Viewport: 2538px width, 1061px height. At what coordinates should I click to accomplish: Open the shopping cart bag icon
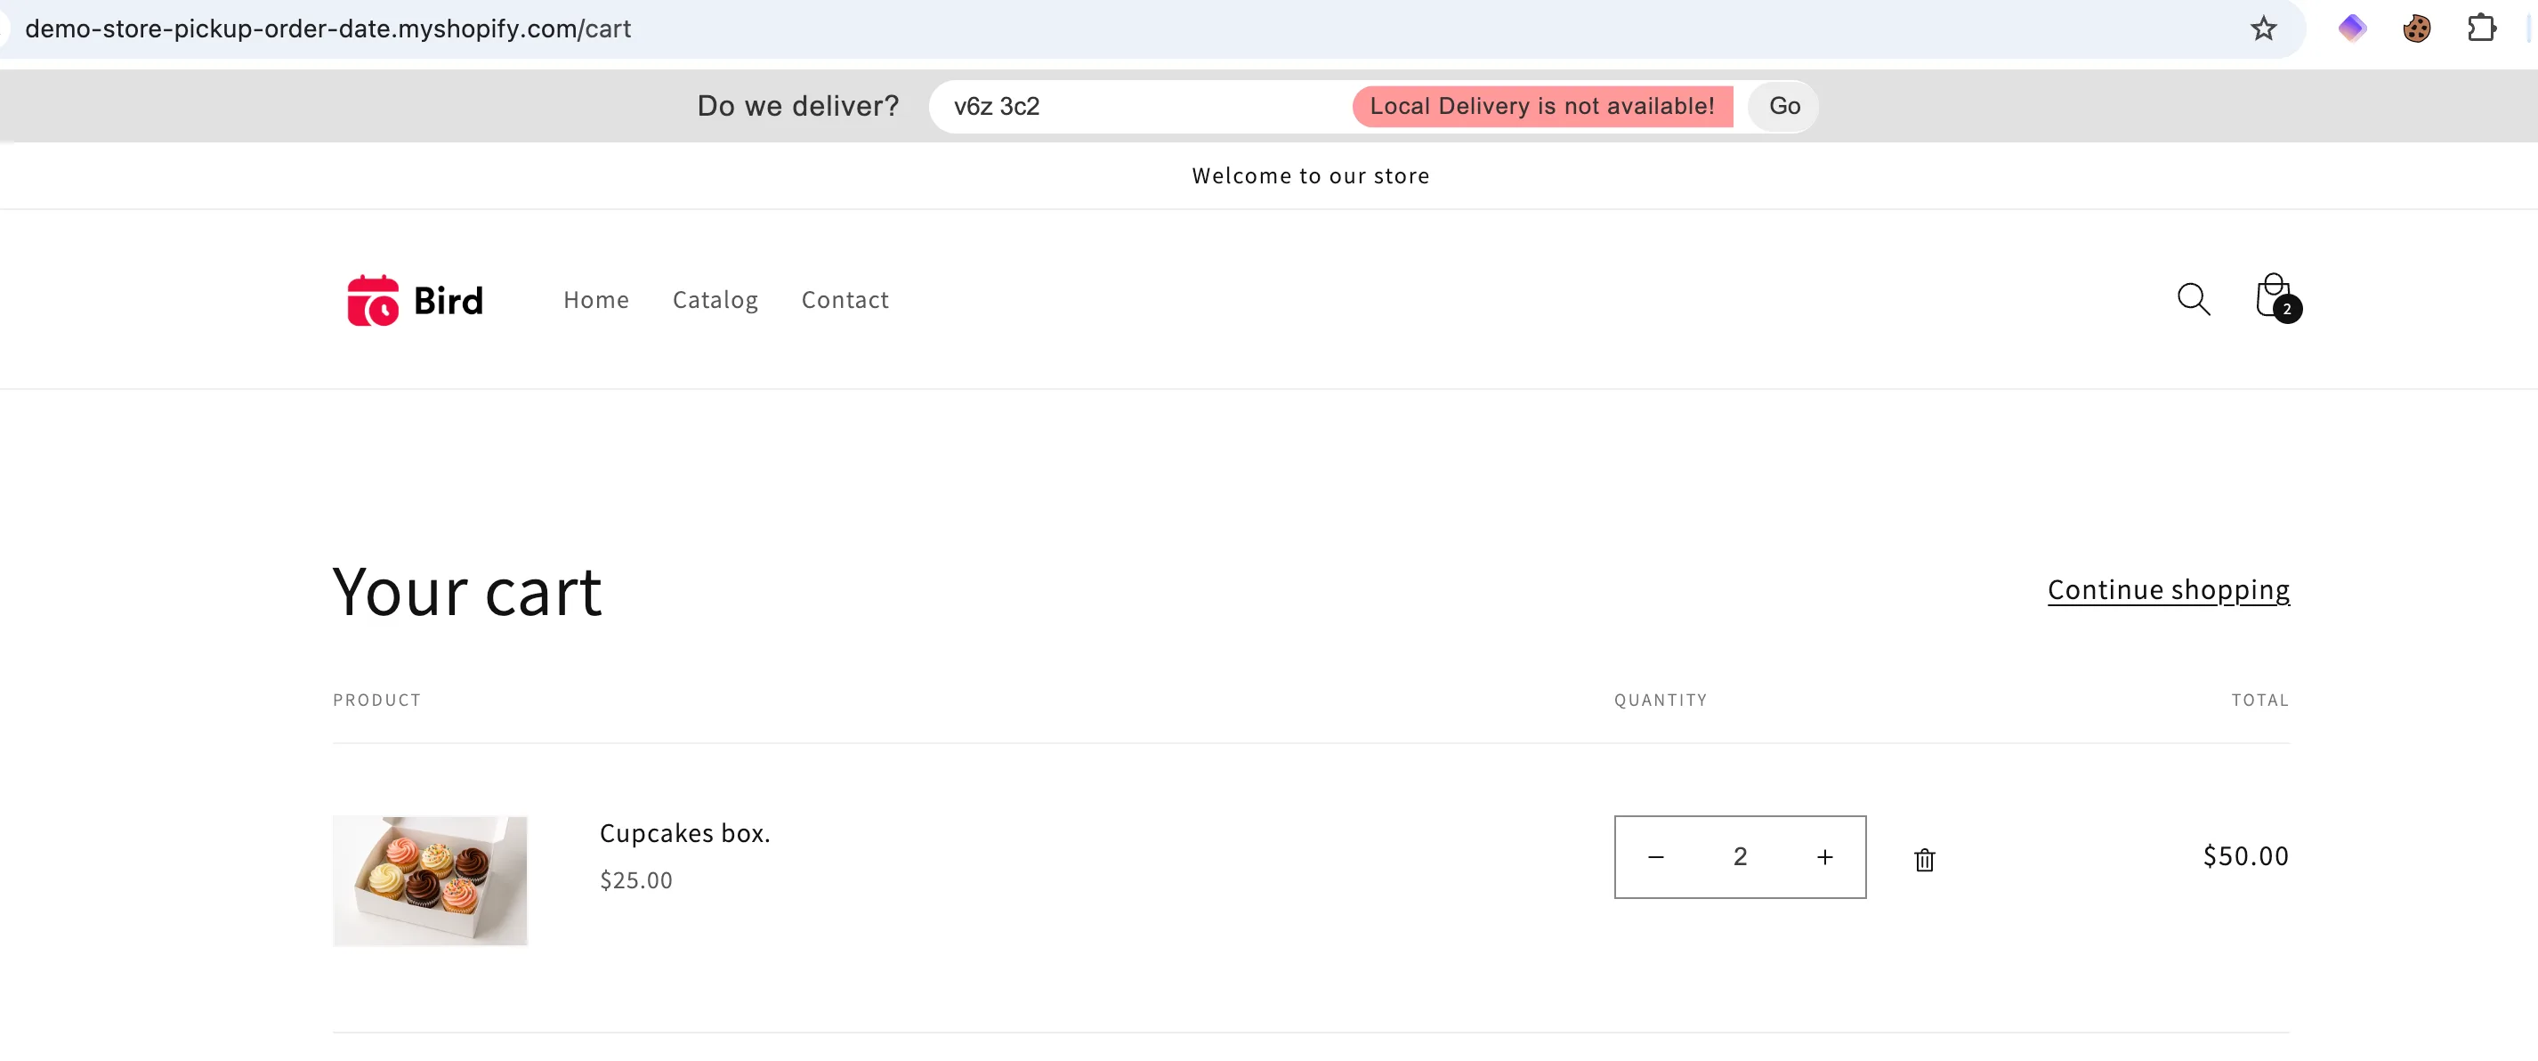pyautogui.click(x=2275, y=297)
